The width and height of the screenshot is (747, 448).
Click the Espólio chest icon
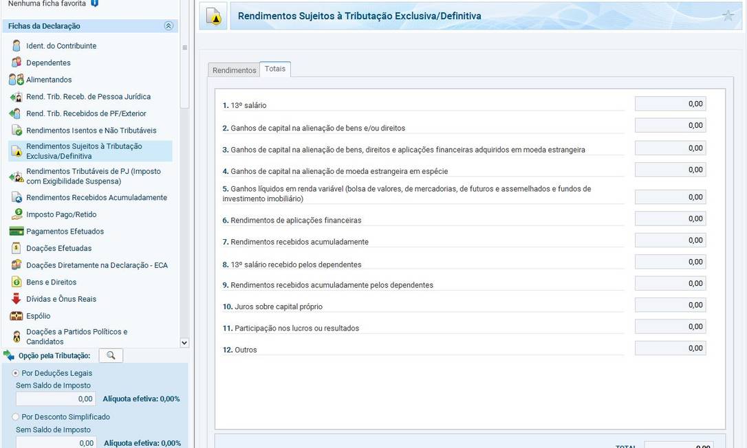pyautogui.click(x=17, y=316)
